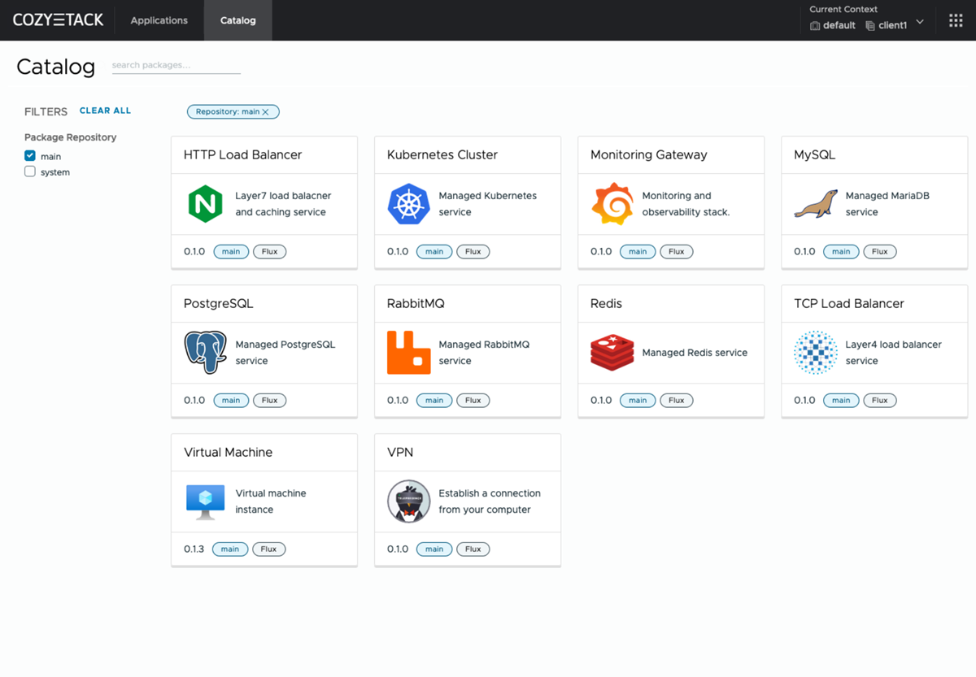The height and width of the screenshot is (677, 976).
Task: Switch to the Applications tab
Action: tap(159, 20)
